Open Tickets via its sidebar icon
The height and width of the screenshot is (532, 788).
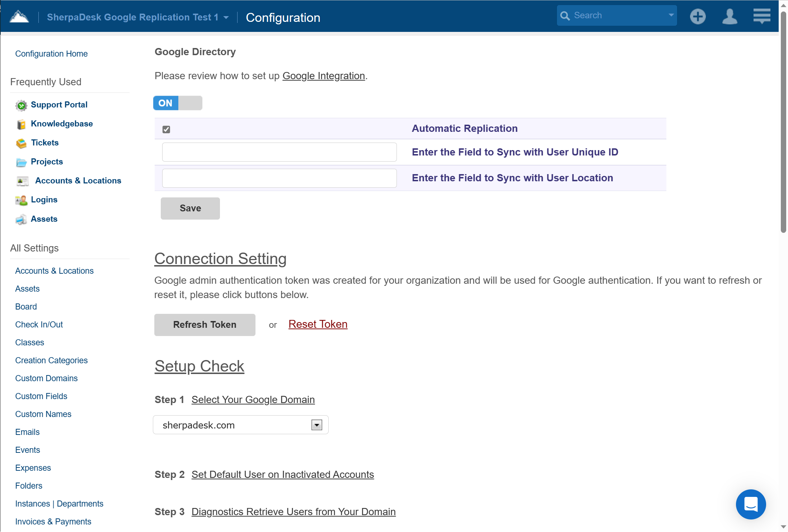pyautogui.click(x=21, y=143)
